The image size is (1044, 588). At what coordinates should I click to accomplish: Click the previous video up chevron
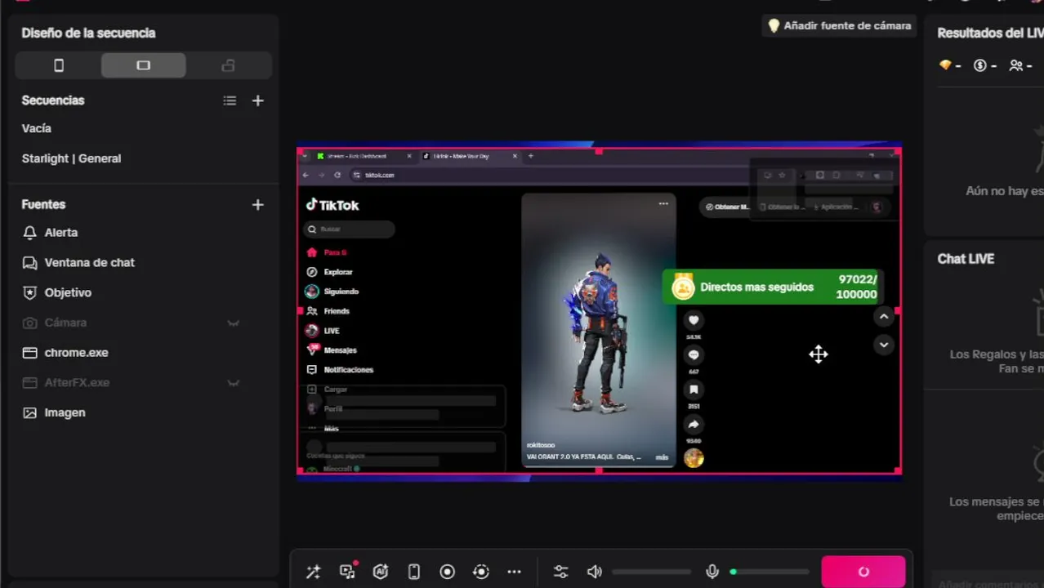884,317
